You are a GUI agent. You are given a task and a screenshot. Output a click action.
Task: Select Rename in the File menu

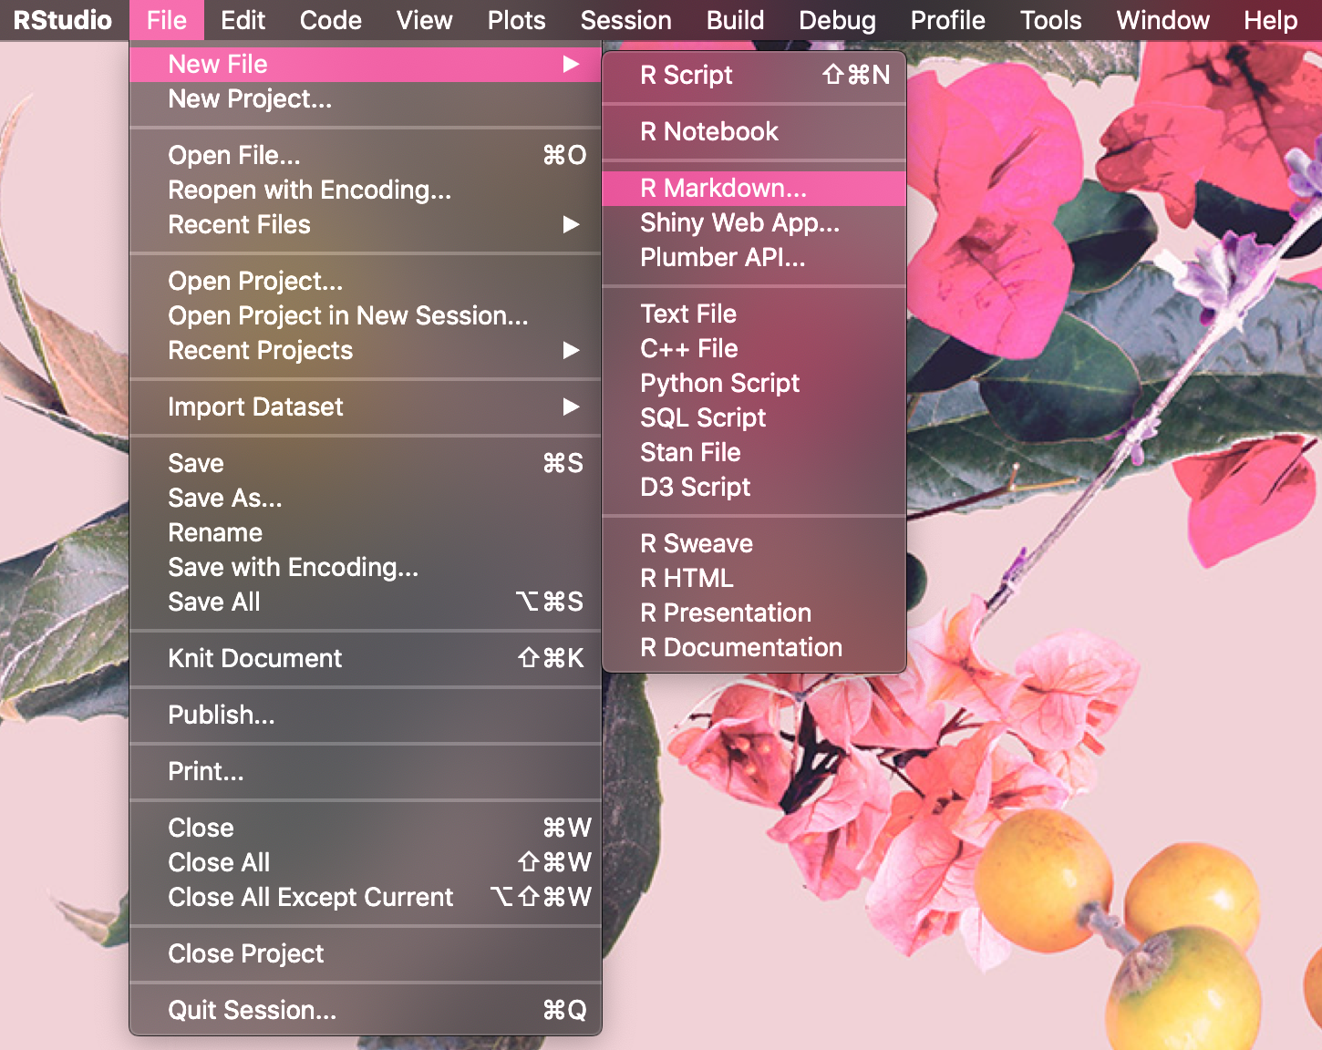point(366,532)
